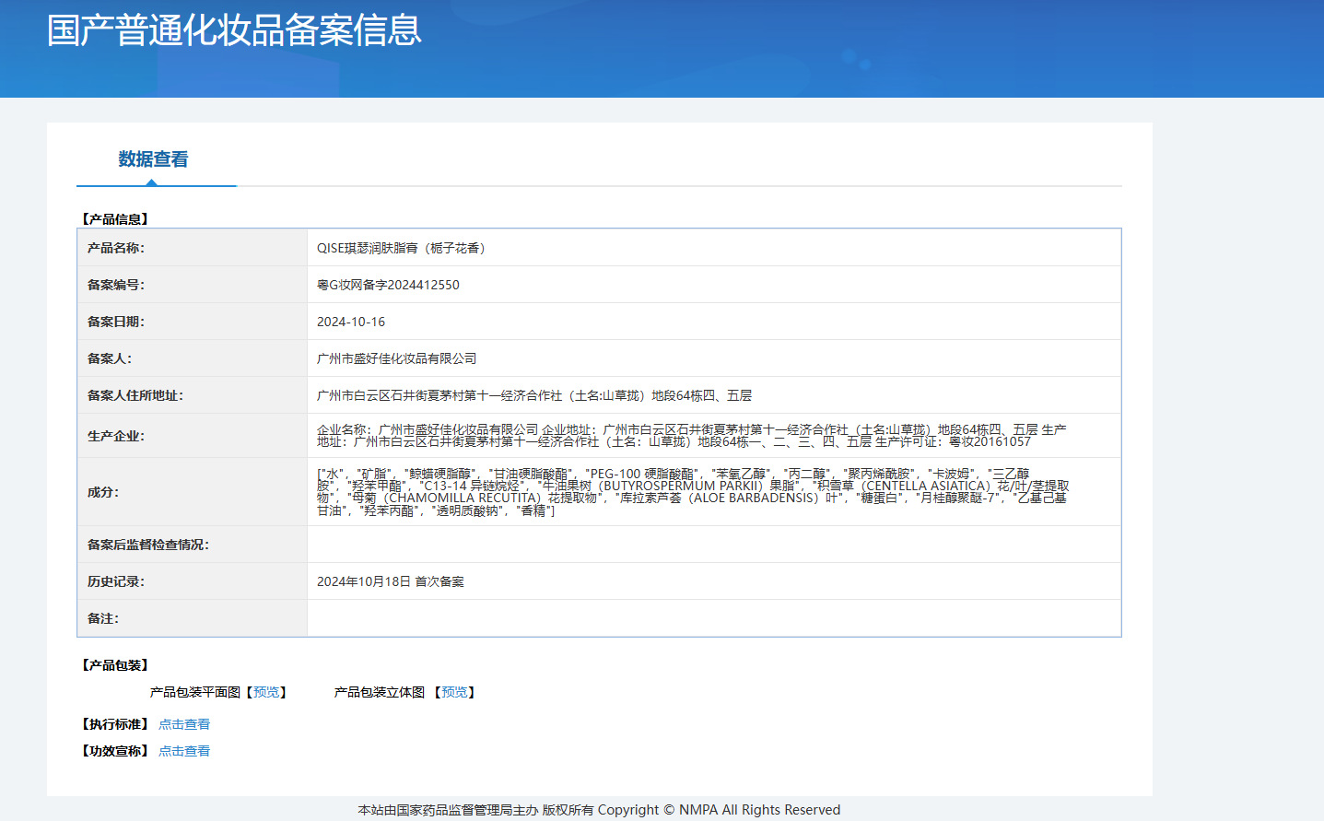Click the product name QISE琪瑟润肤脂膏 value
This screenshot has height=821, width=1324.
[x=401, y=248]
